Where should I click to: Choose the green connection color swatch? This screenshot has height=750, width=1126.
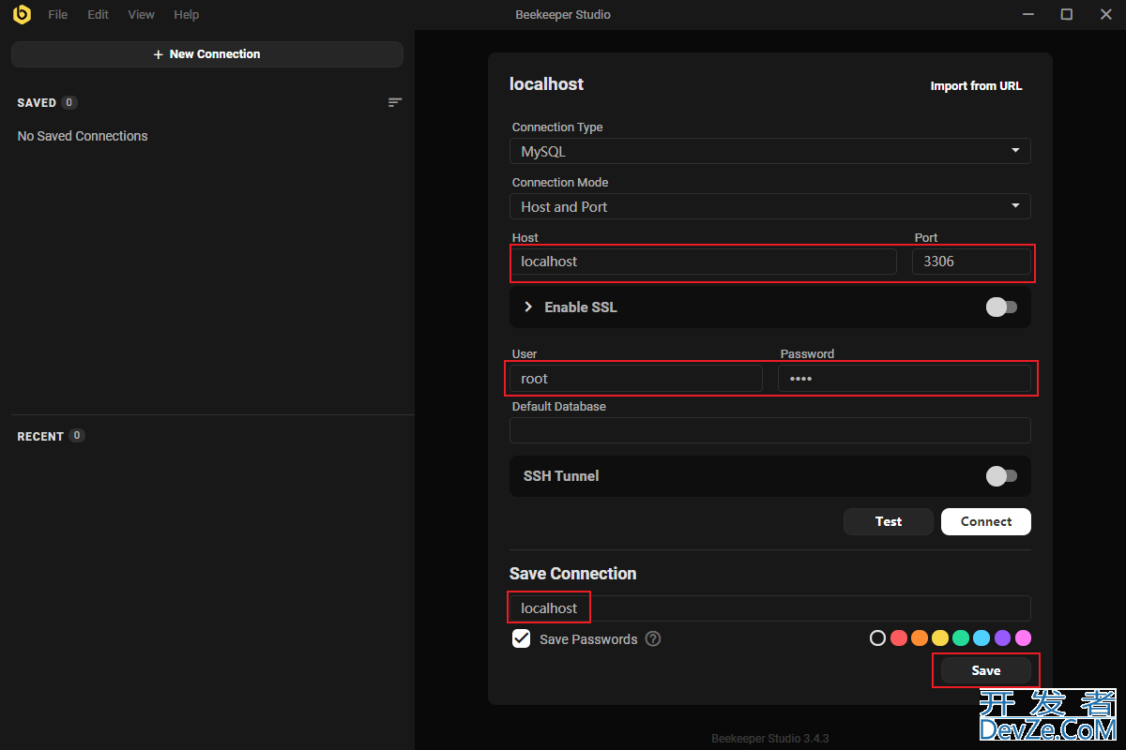coord(961,638)
